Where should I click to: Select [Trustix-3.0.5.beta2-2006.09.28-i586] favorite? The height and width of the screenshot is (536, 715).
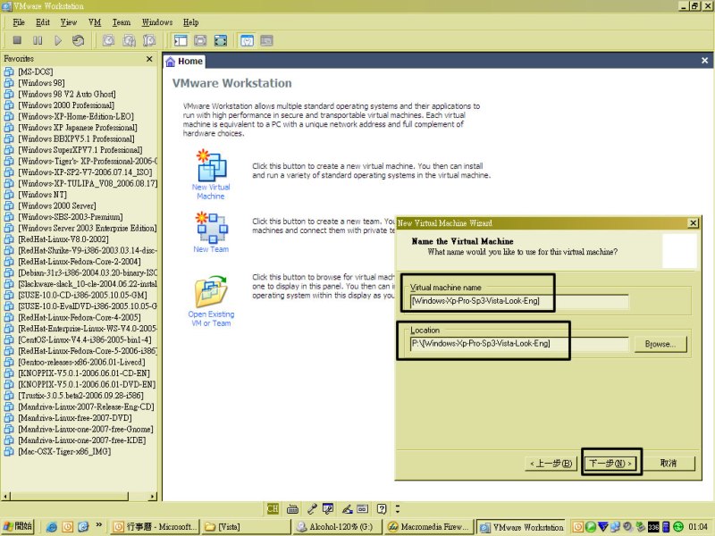[x=80, y=396]
